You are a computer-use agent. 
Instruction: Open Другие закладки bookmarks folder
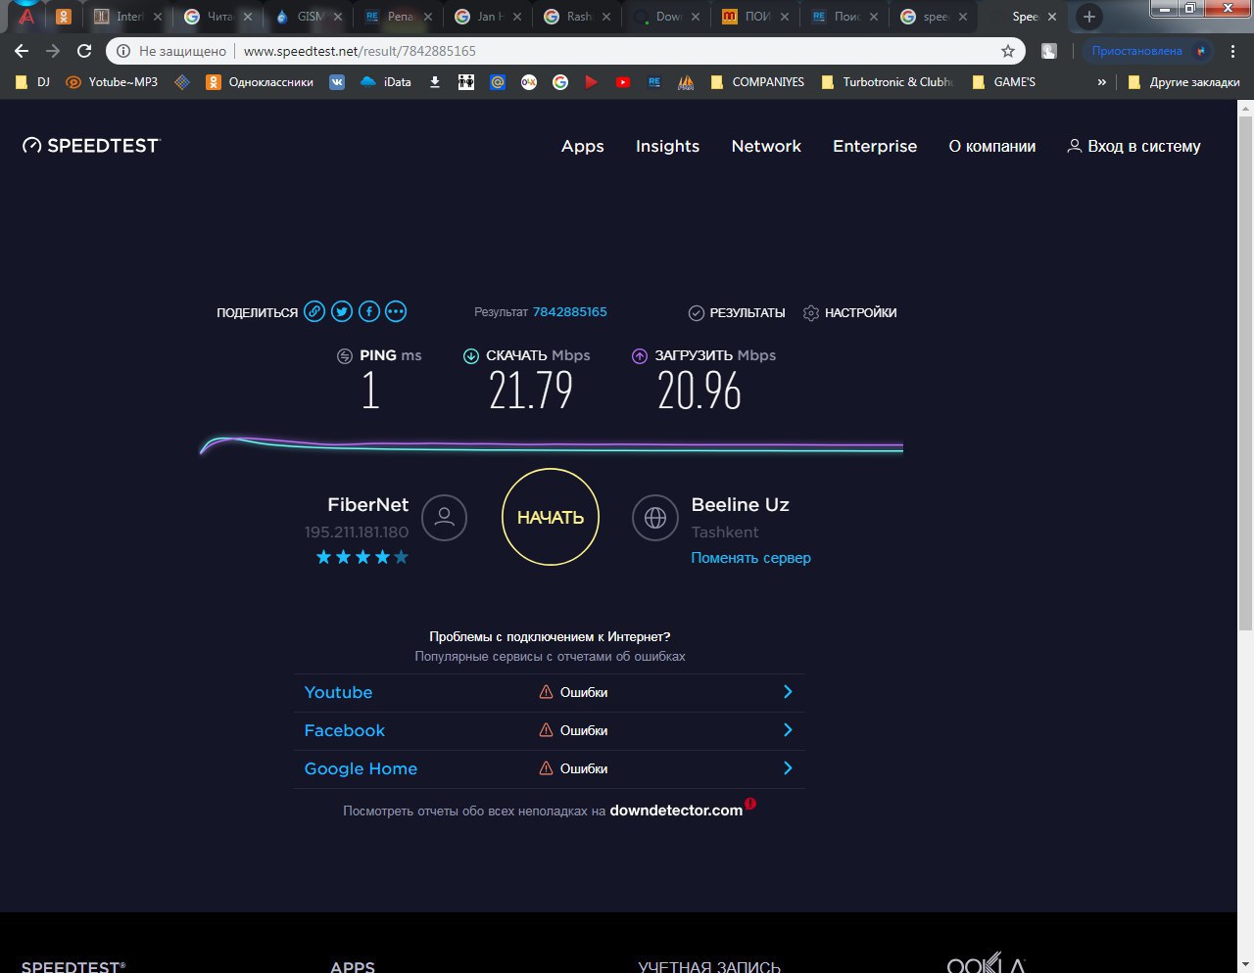(1183, 82)
